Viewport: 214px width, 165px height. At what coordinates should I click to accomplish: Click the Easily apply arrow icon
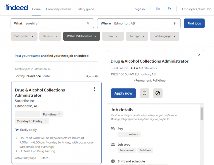pos(17,130)
